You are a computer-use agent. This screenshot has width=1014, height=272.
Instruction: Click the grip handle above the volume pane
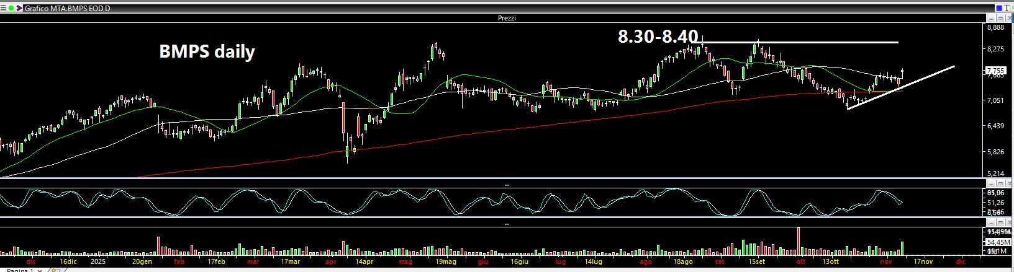pyautogui.click(x=507, y=224)
